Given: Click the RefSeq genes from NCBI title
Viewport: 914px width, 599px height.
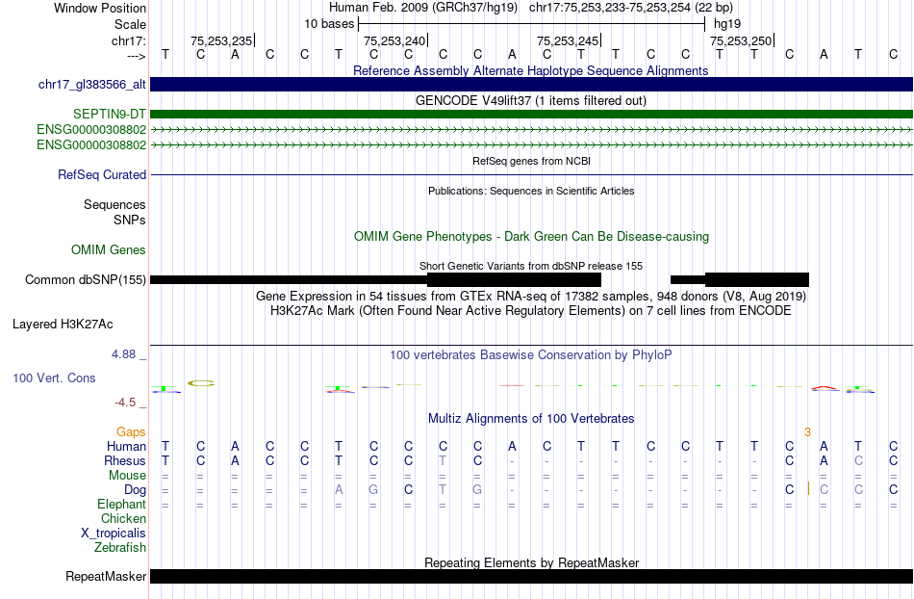Looking at the screenshot, I should coord(531,161).
